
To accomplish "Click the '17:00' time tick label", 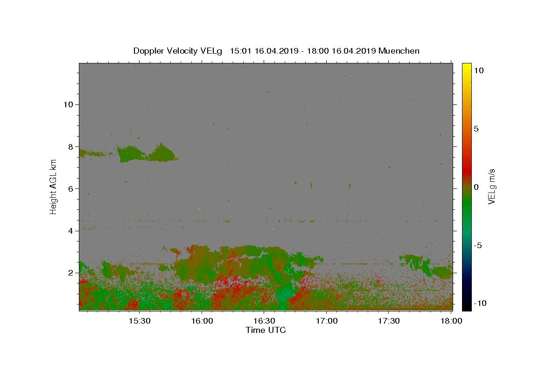I will click(327, 321).
